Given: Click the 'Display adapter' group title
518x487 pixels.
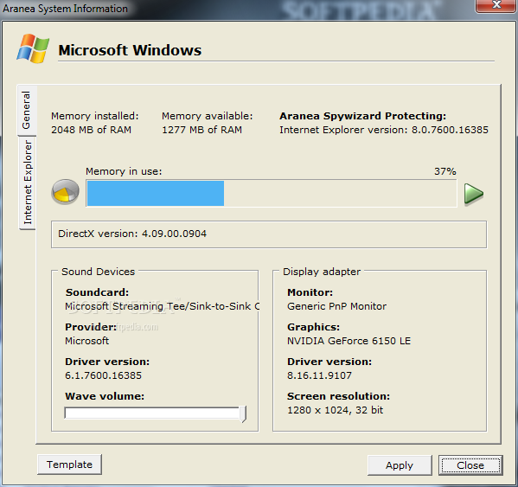Looking at the screenshot, I should click(322, 272).
